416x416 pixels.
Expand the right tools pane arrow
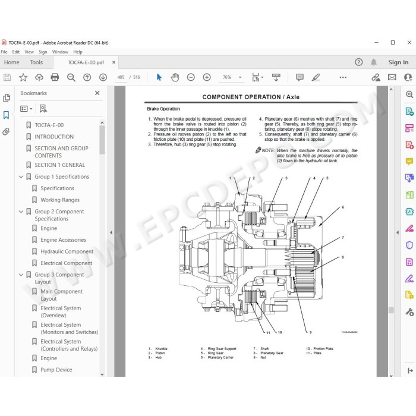398,232
